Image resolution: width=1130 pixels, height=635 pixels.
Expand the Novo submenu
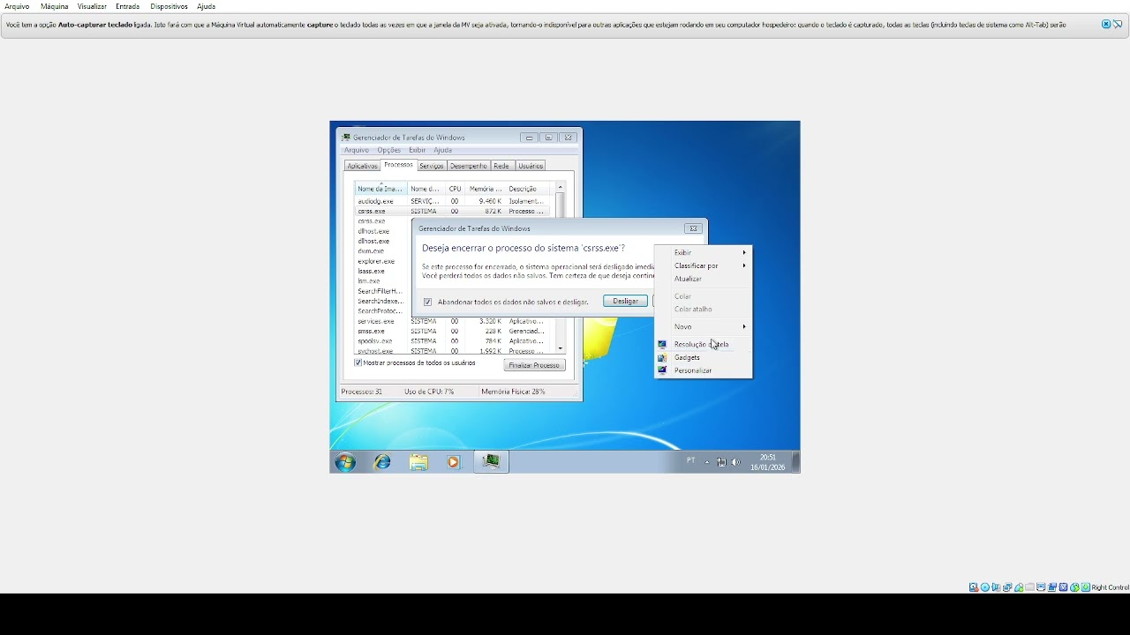pos(703,326)
